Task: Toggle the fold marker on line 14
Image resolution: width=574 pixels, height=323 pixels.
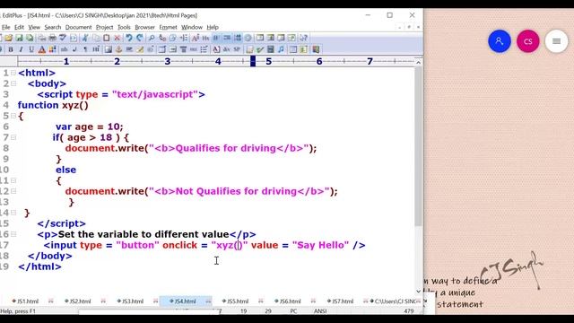Action: click(x=13, y=213)
